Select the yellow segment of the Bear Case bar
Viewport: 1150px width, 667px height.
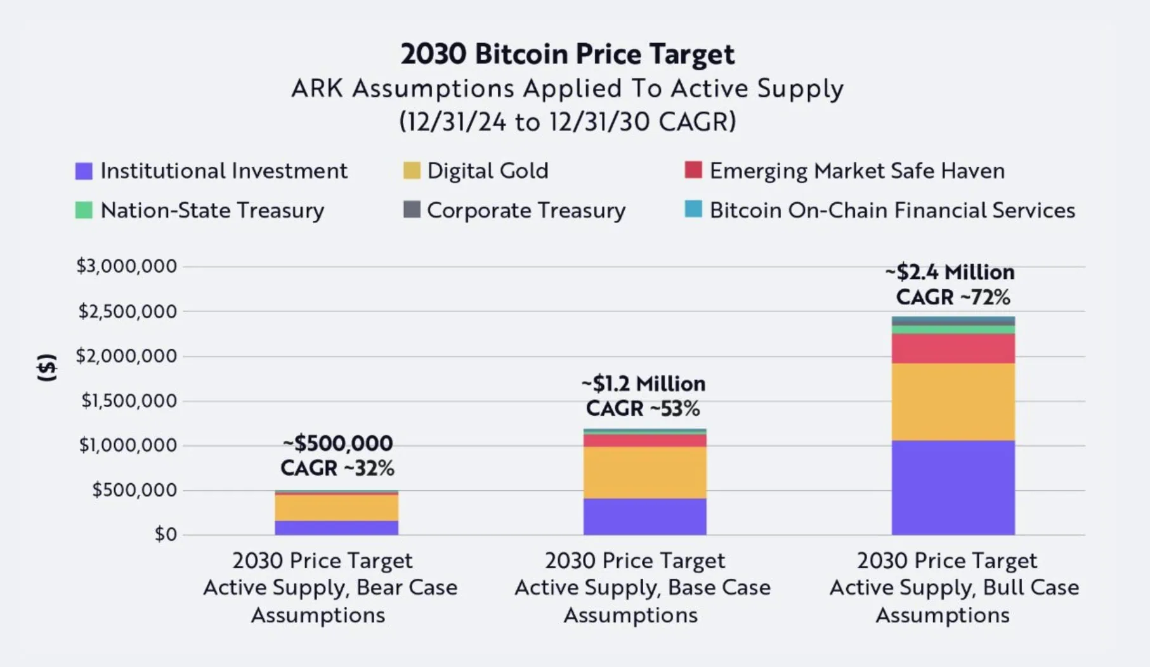click(x=336, y=507)
